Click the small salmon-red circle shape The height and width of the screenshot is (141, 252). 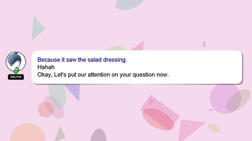(46, 110)
